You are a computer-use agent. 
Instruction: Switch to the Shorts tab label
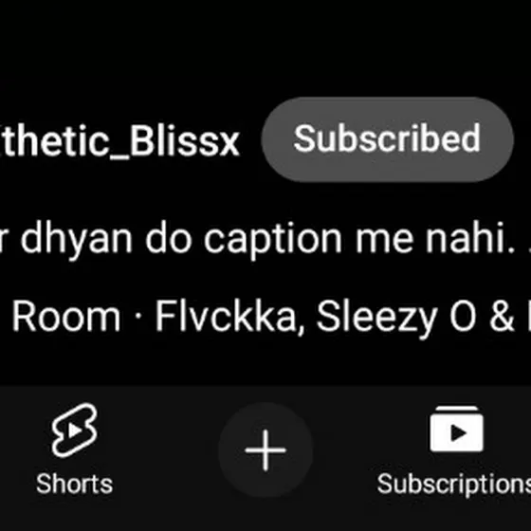[x=75, y=484]
